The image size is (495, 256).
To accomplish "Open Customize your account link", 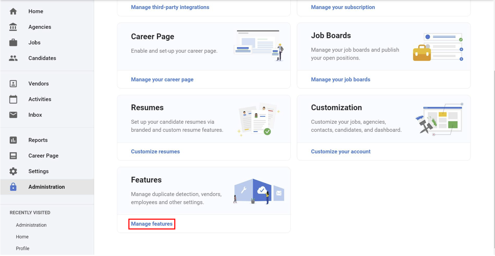I will click(x=341, y=152).
